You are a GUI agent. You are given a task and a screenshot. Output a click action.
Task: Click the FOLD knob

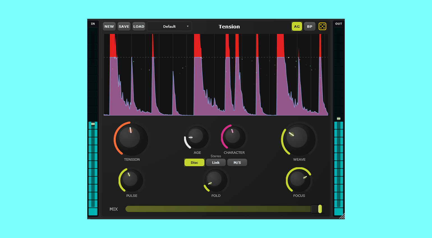point(215,180)
